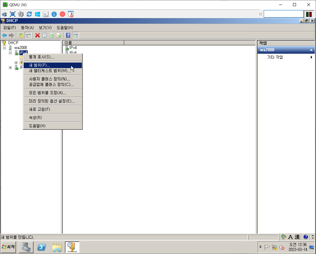Choose 새로 고침(F) from context menu
The height and width of the screenshot is (254, 316).
pos(53,109)
